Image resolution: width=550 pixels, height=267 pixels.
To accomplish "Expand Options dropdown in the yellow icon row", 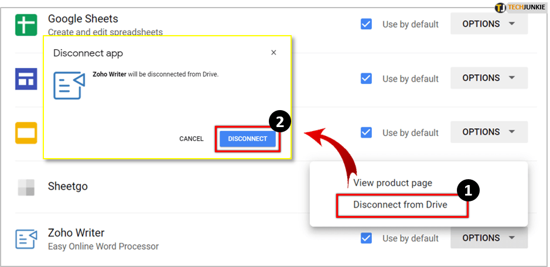I will pos(488,132).
